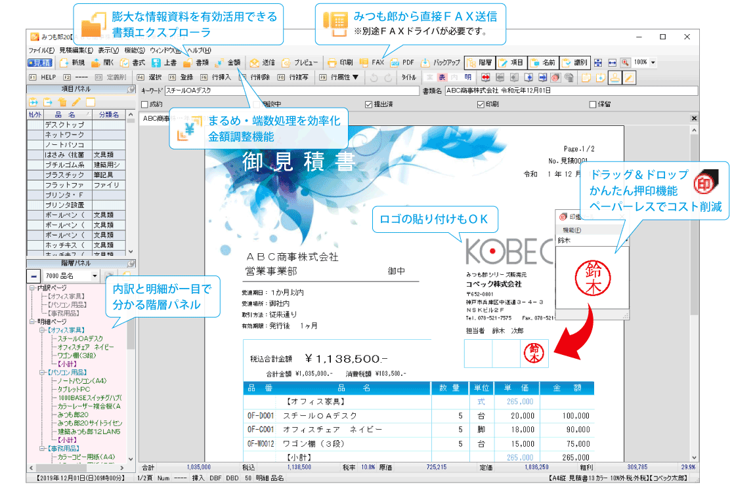Open the 機能(S) menu
The width and height of the screenshot is (755, 492).
coord(134,49)
